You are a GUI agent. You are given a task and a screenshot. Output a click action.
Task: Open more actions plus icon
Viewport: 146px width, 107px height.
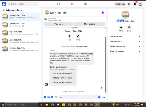click(x=45, y=97)
